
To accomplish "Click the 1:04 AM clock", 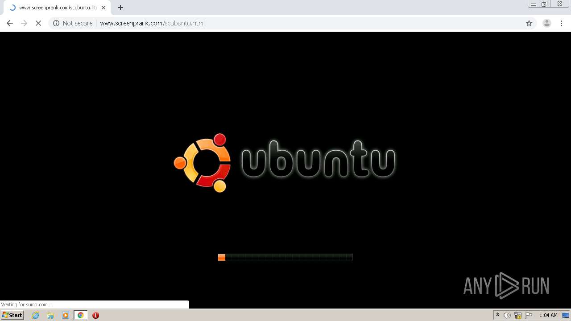I will (x=548, y=315).
